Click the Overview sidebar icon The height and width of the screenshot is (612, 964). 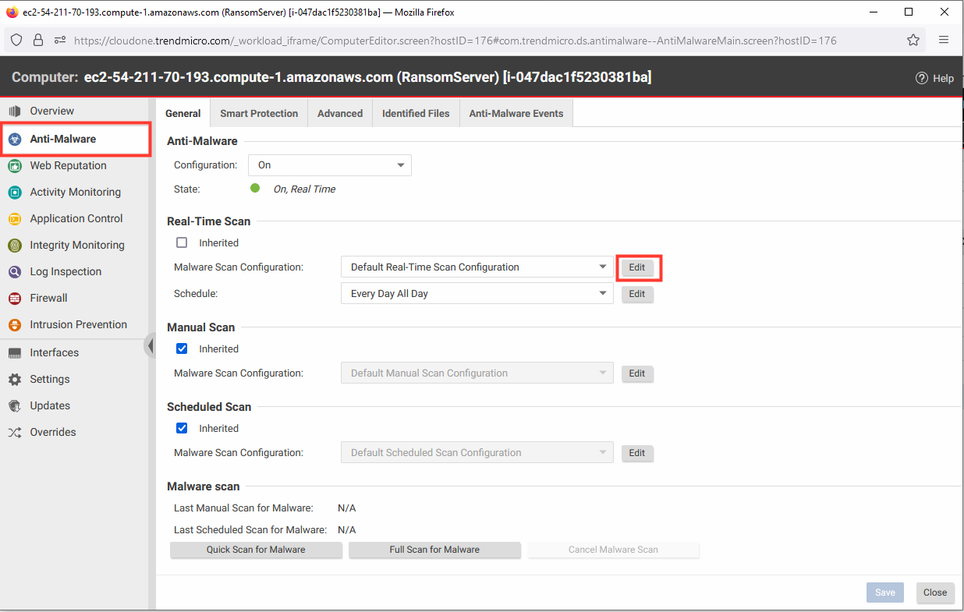click(x=14, y=111)
